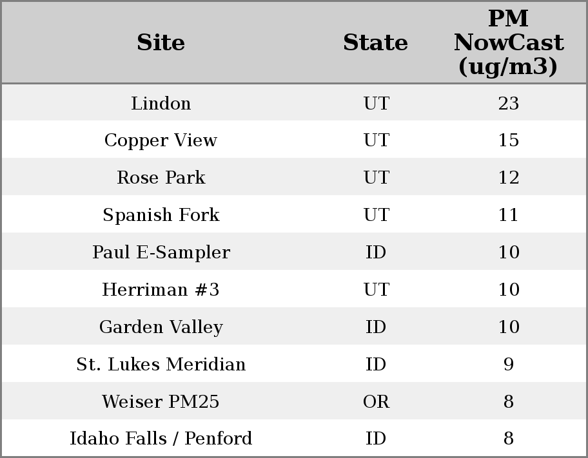Click the State column header
Viewport: 588px width, 458px height.
[375, 43]
